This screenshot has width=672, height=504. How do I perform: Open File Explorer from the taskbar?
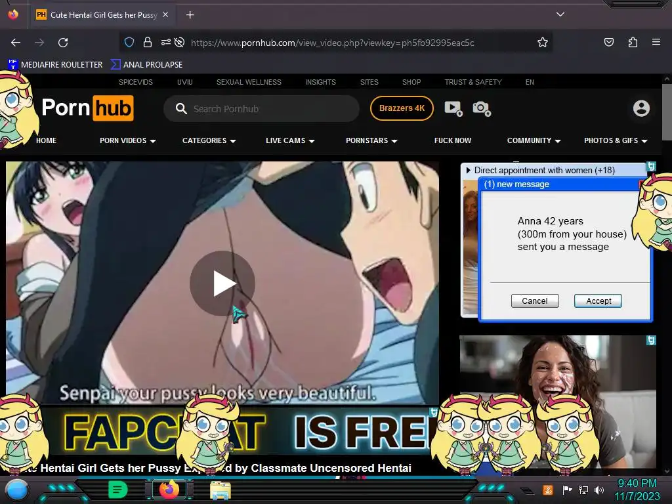(220, 490)
